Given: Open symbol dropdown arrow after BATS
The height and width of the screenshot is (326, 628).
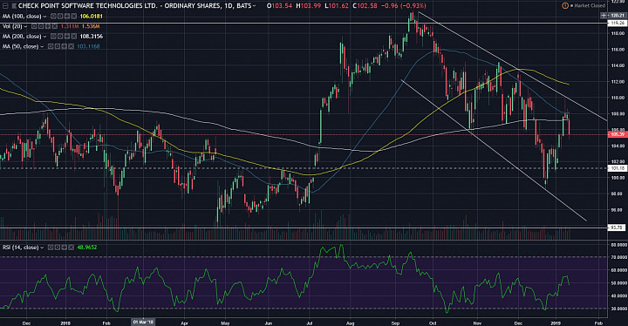Looking at the screenshot, I should point(255,5).
